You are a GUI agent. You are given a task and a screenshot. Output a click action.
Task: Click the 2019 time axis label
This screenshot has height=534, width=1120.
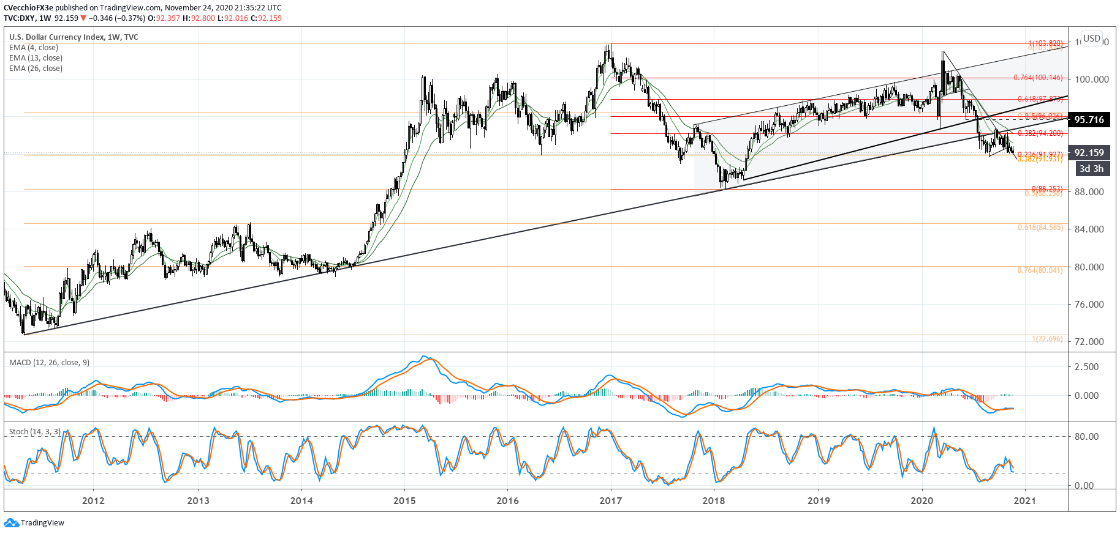pyautogui.click(x=819, y=501)
